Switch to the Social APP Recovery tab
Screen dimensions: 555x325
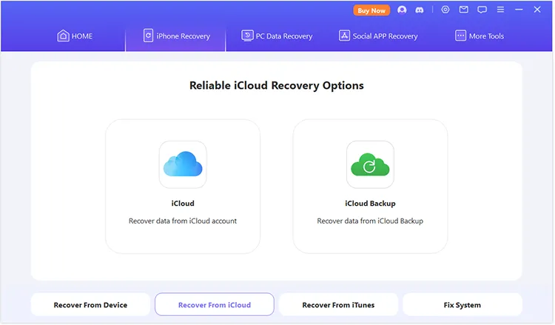378,36
